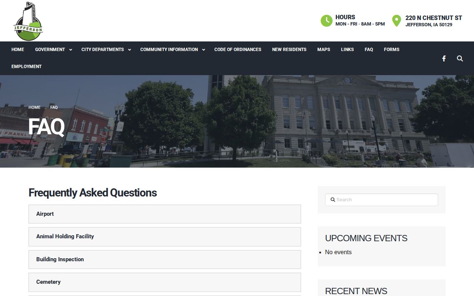Open the New Residents menu item

point(289,50)
